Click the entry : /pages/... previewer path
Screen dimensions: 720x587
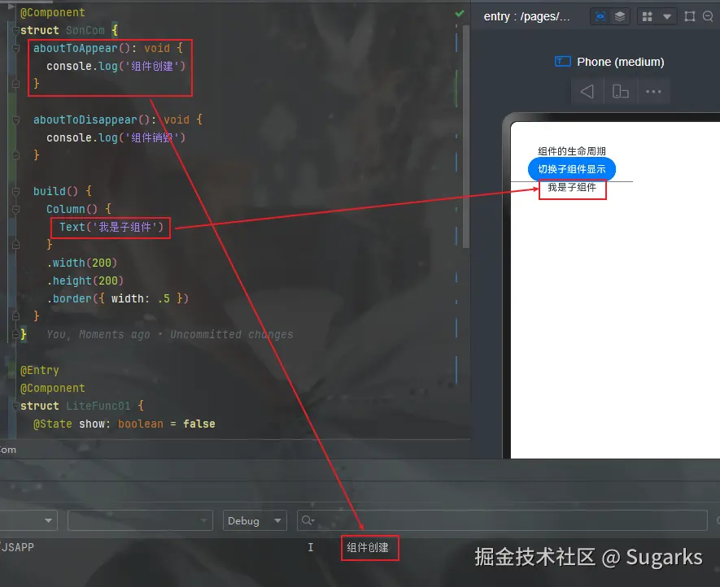click(x=526, y=16)
